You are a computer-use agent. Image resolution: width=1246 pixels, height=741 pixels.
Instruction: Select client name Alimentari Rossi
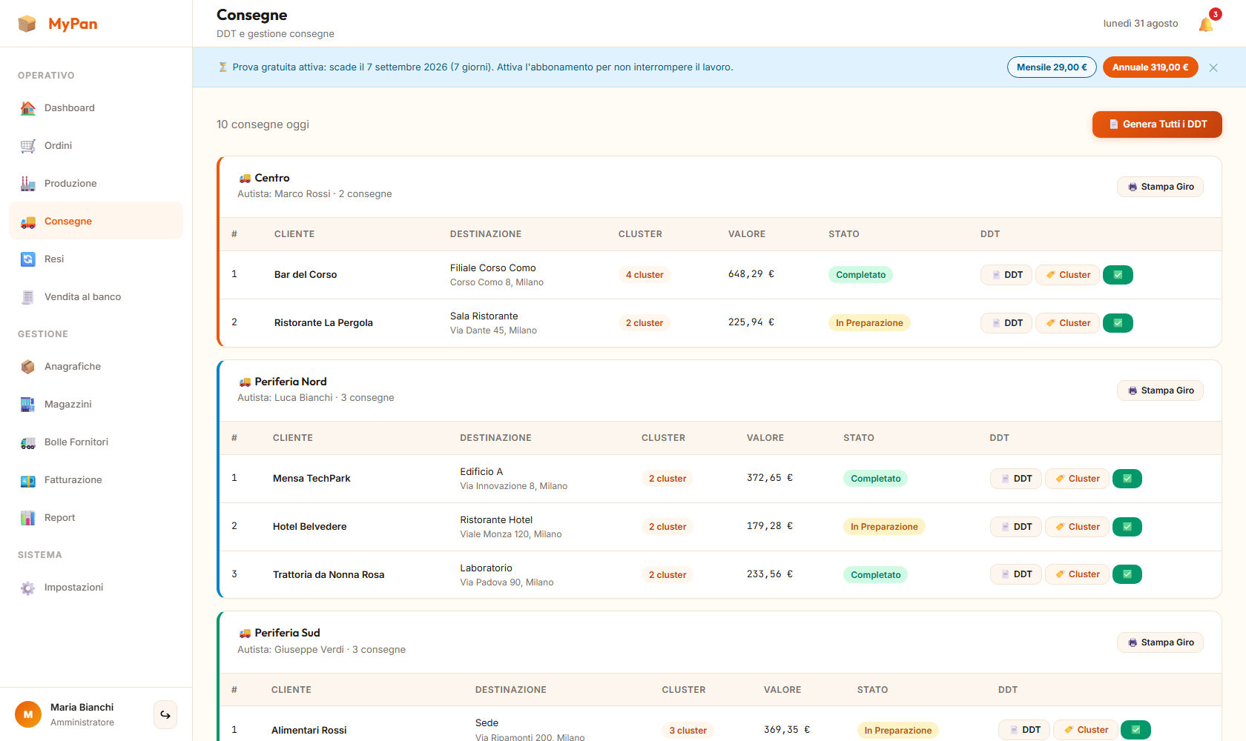(x=309, y=731)
